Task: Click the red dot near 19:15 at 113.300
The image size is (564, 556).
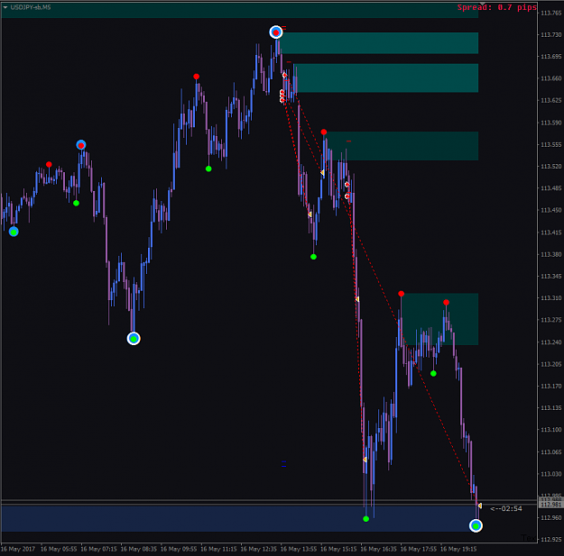Action: pyautogui.click(x=446, y=303)
